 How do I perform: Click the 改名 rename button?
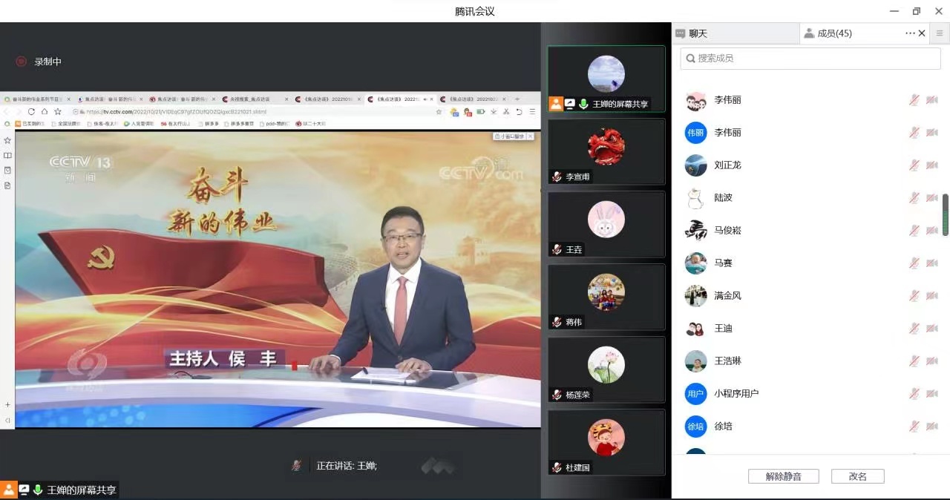[x=858, y=476]
